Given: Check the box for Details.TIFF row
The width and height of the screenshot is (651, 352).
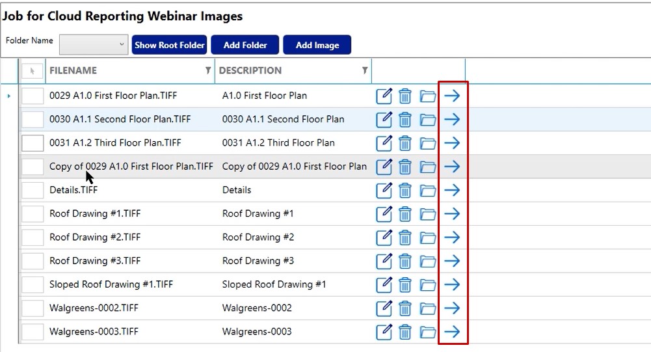Looking at the screenshot, I should coord(33,190).
